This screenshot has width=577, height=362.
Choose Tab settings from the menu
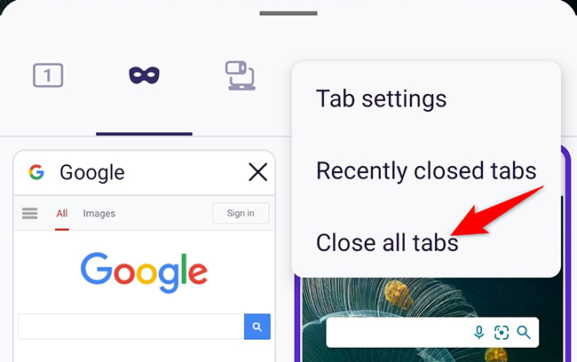pyautogui.click(x=381, y=99)
